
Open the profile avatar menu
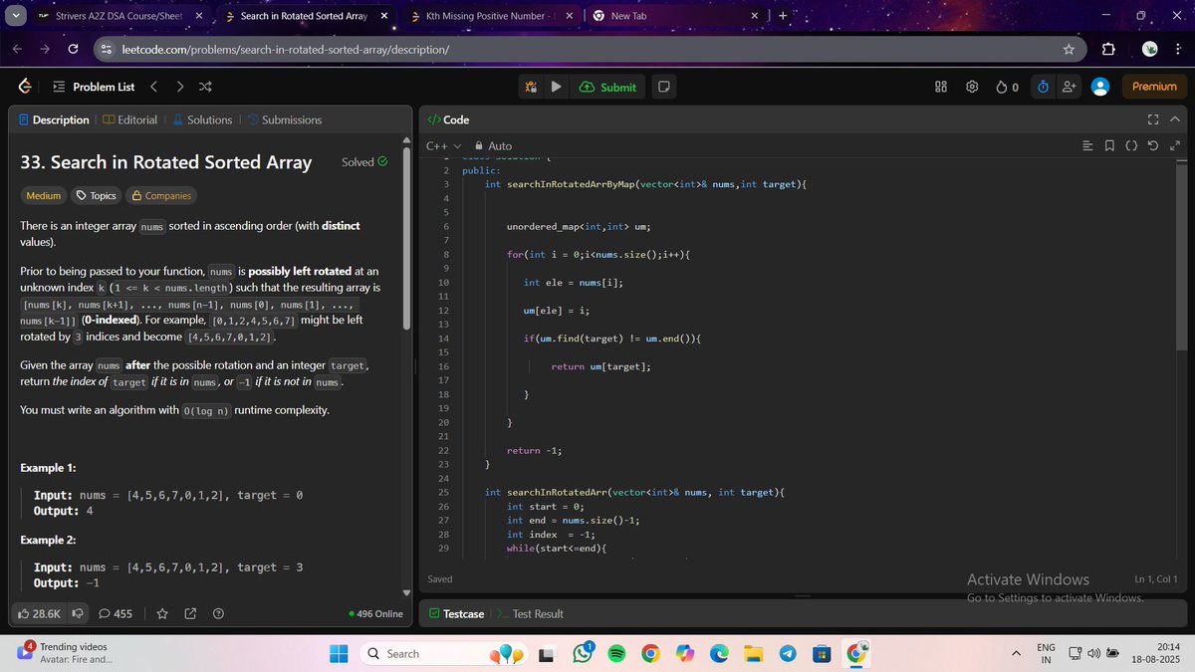click(x=1100, y=87)
